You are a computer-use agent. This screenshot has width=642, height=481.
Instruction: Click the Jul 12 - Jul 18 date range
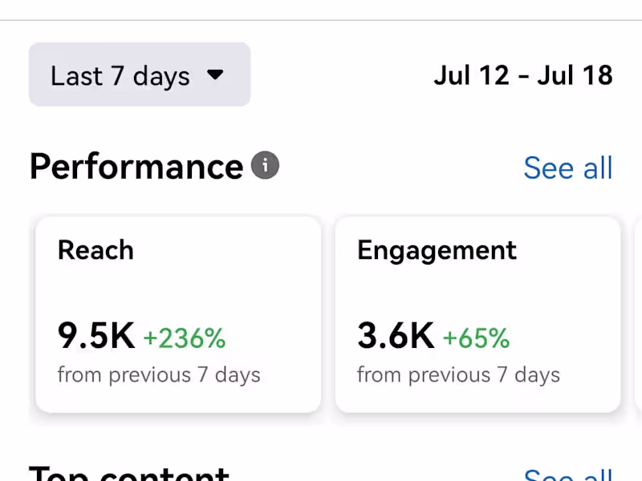[523, 75]
